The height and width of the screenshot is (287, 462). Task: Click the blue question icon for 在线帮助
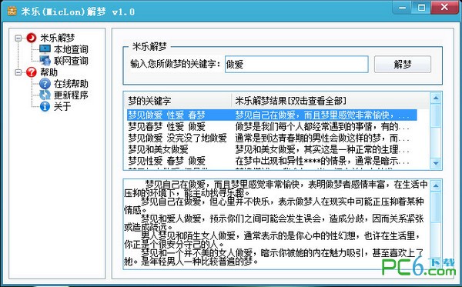point(45,84)
